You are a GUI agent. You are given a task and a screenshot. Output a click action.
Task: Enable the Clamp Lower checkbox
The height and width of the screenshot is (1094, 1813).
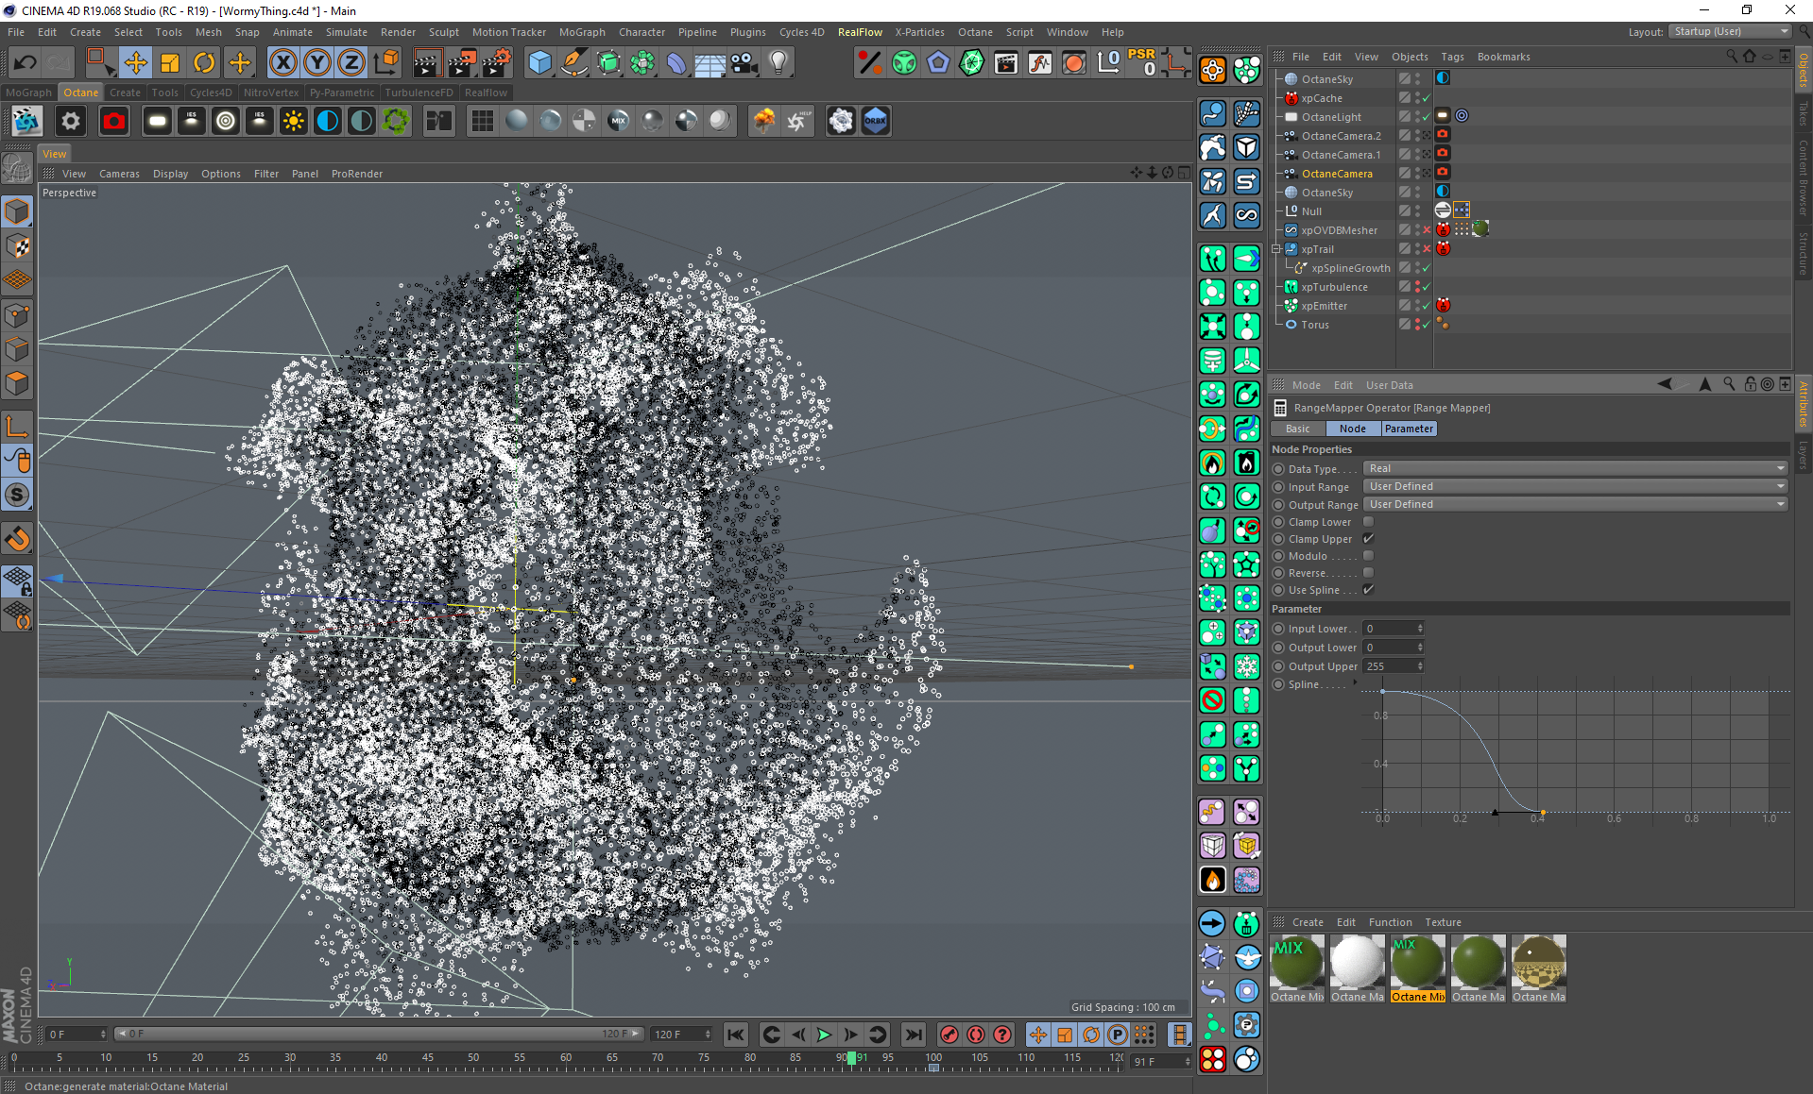1368,522
